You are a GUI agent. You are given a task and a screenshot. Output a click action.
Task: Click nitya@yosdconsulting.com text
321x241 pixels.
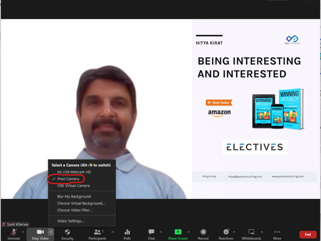coord(245,176)
